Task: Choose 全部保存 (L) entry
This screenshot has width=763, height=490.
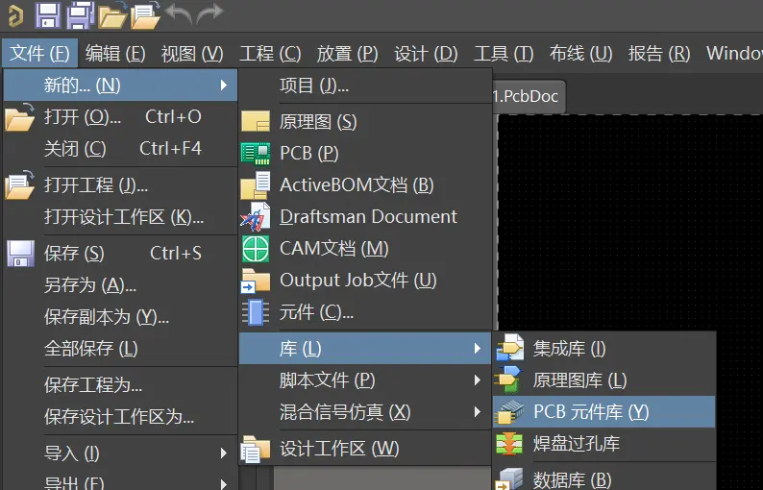Action: tap(120, 349)
